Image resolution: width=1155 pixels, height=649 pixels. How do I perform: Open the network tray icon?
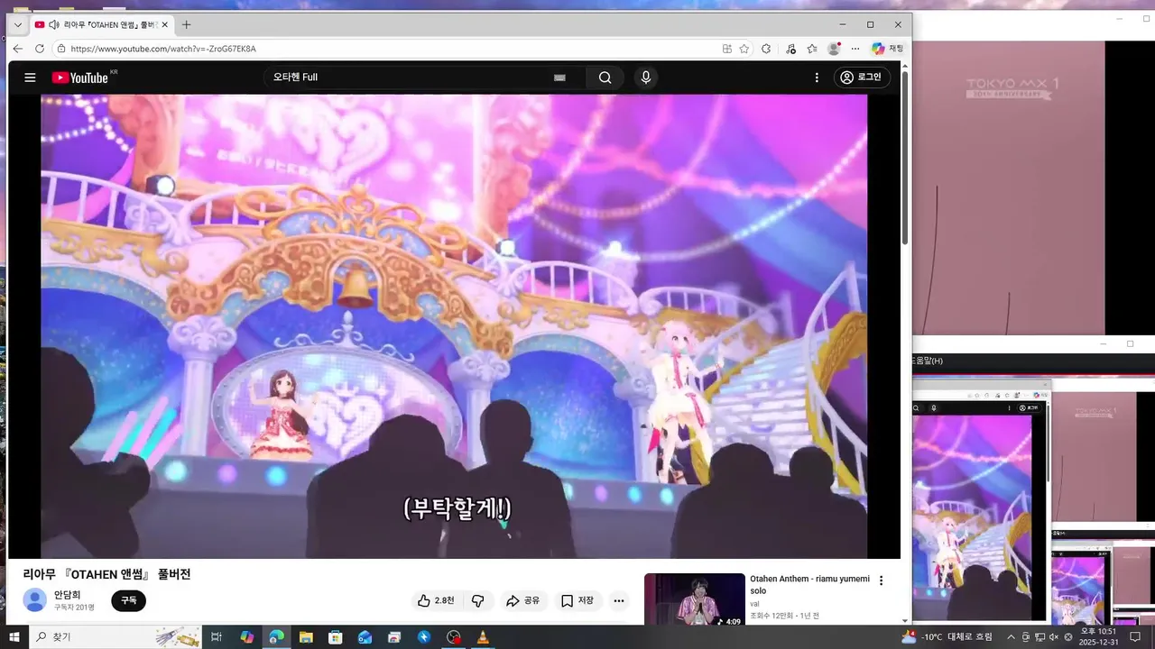point(1039,637)
